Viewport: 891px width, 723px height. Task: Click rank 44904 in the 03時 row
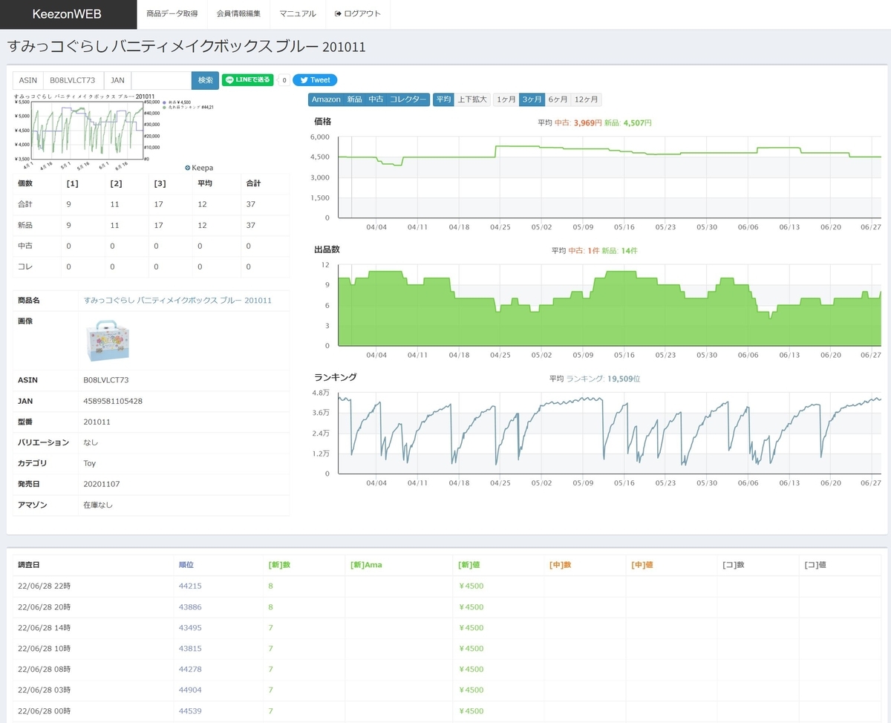click(x=190, y=690)
